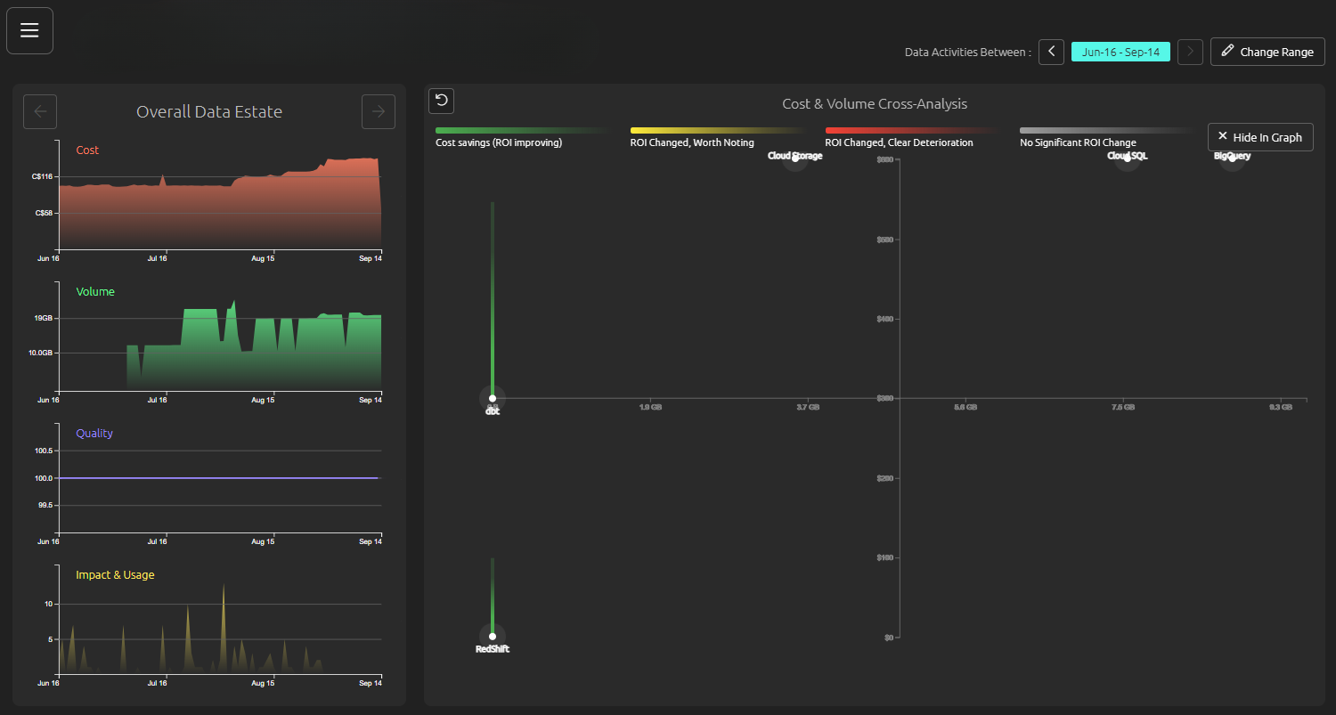Click Hide In Graph button

coord(1260,137)
